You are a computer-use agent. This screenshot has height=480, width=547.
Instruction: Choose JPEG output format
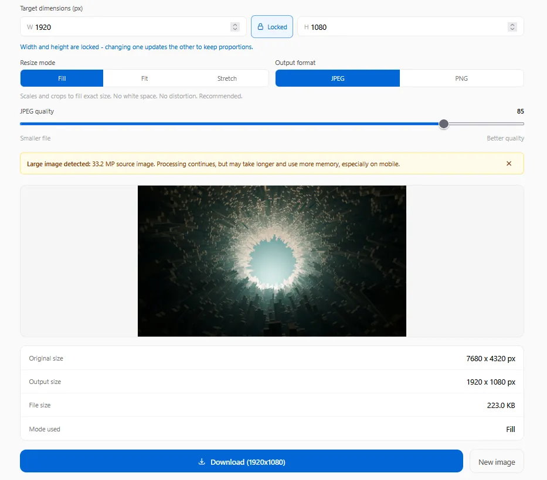click(337, 78)
